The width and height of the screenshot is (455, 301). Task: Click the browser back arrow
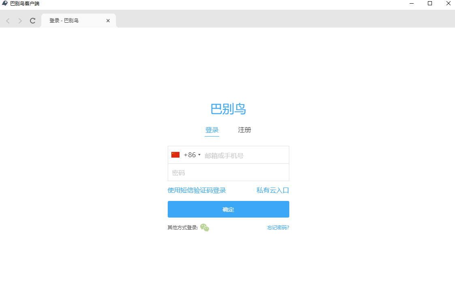coord(8,21)
